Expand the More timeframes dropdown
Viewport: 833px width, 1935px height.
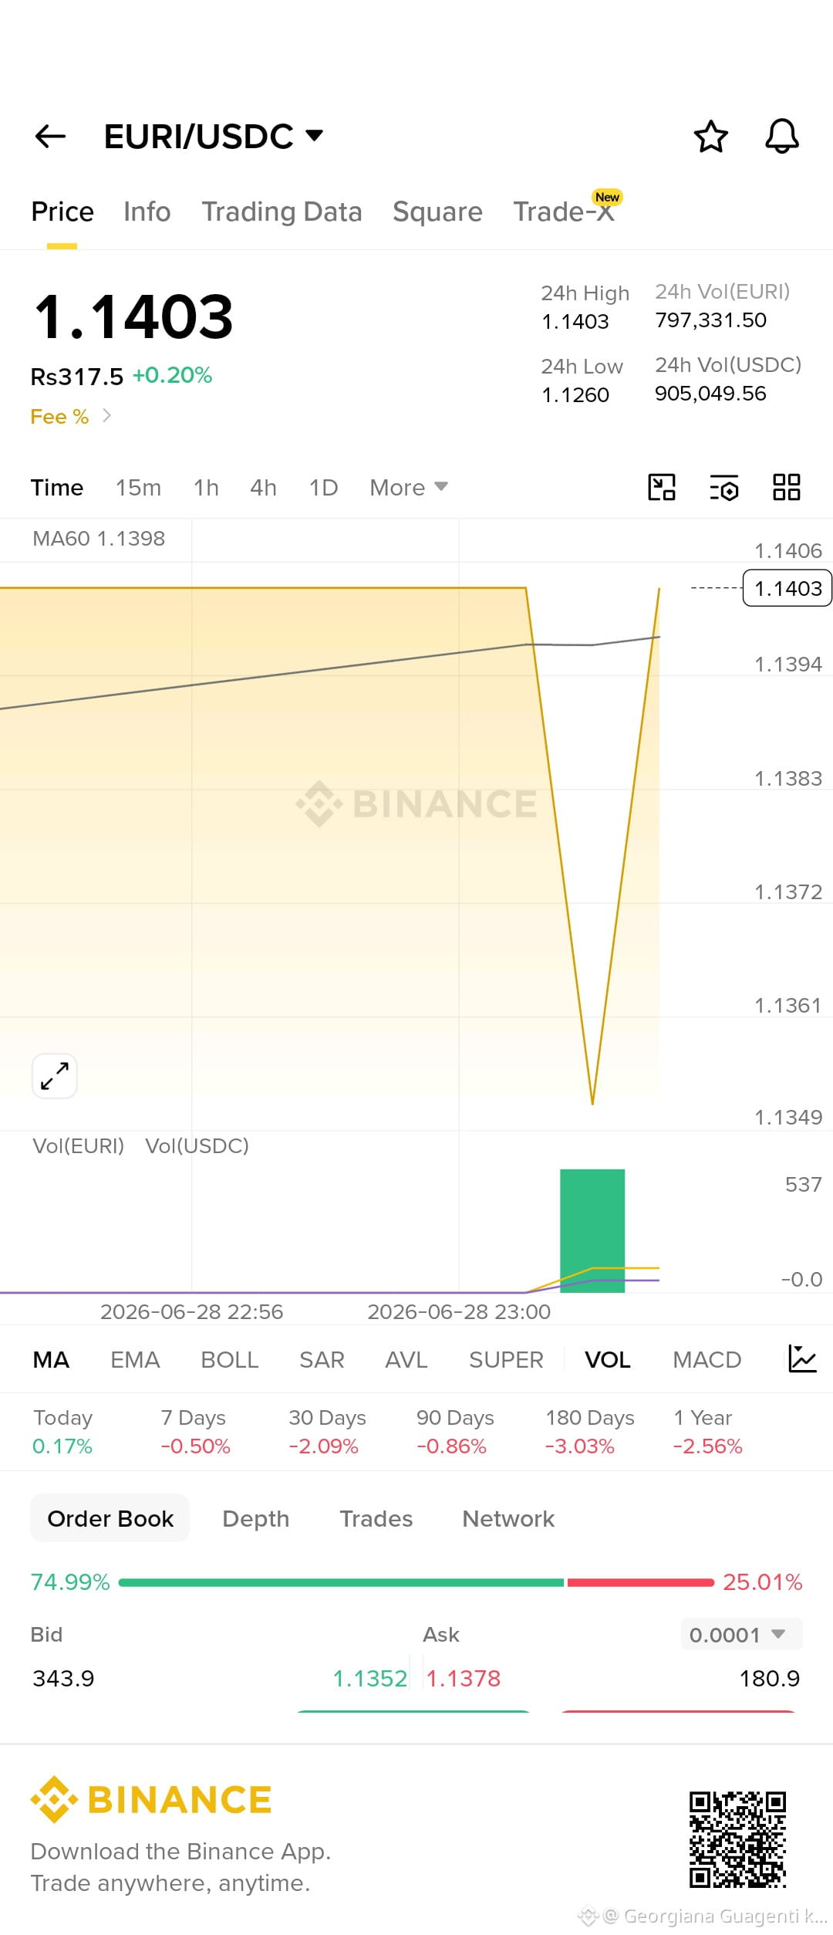coord(409,488)
